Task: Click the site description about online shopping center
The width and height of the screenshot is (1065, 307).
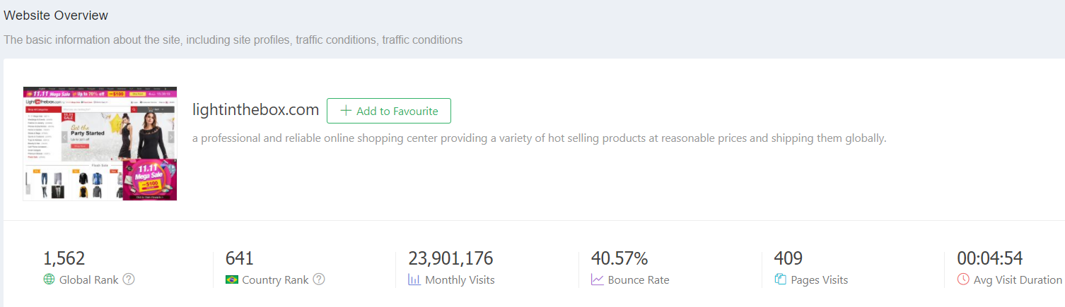Action: click(539, 138)
